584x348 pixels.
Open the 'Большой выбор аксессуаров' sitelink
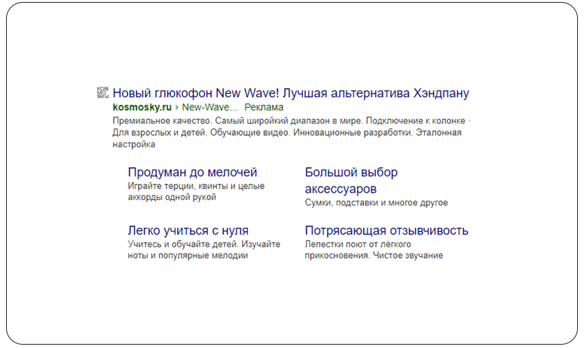click(351, 180)
